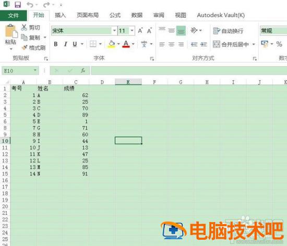
Task: Click 合并后居中 merge and center button
Action: pos(232,44)
